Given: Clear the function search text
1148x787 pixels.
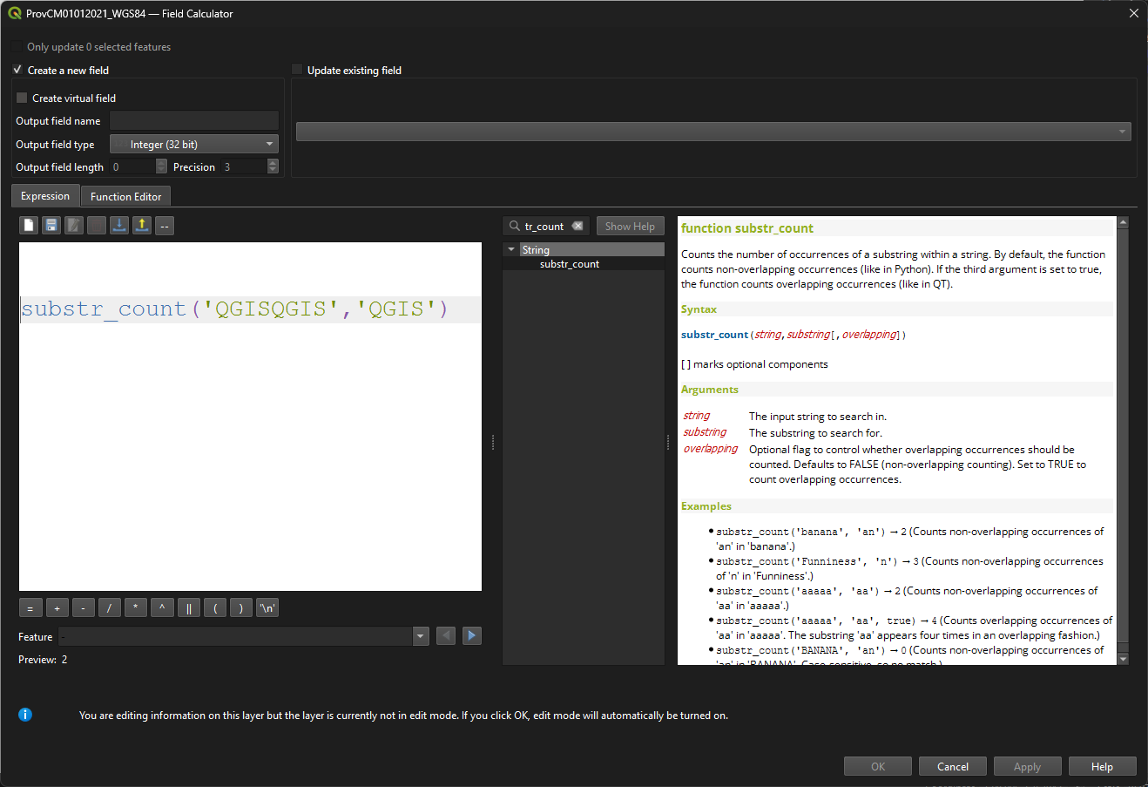Looking at the screenshot, I should coord(577,226).
